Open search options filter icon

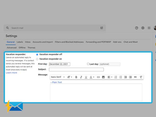102,28
